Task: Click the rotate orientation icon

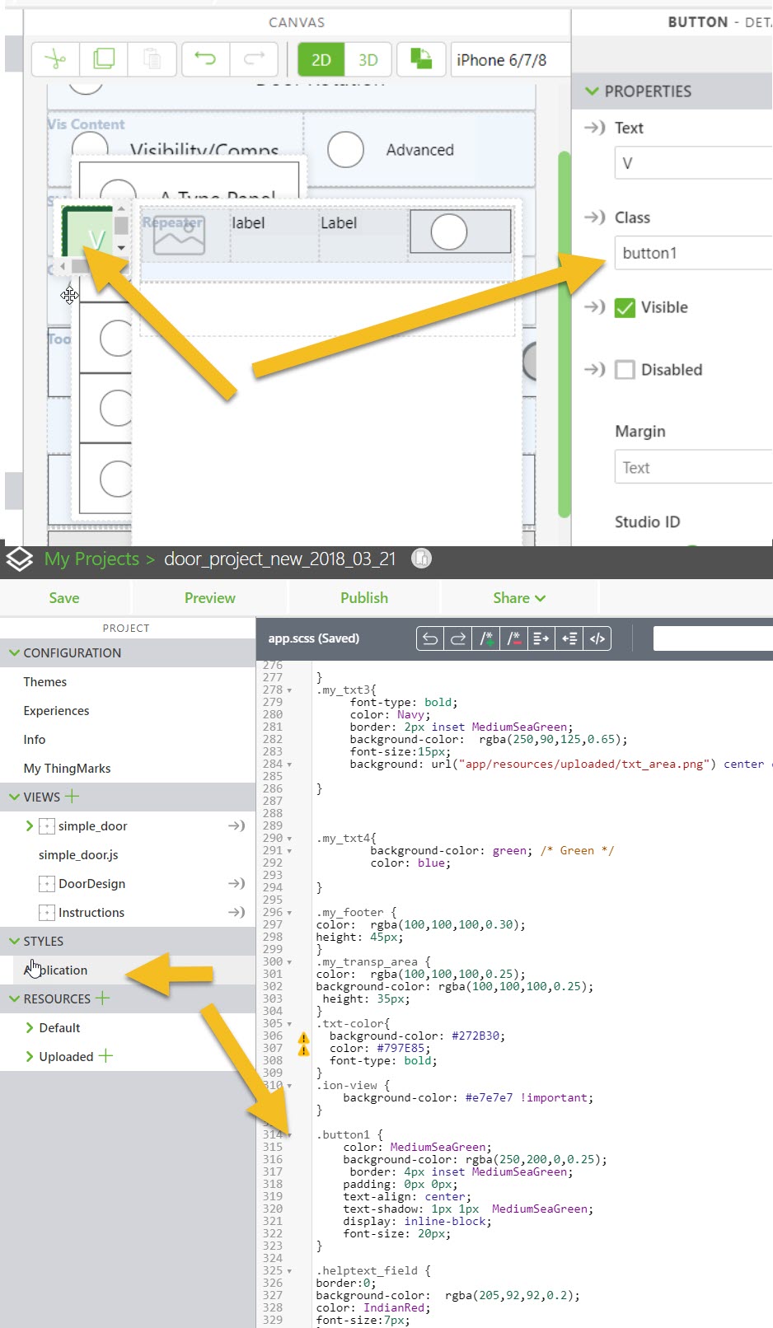Action: [x=421, y=59]
